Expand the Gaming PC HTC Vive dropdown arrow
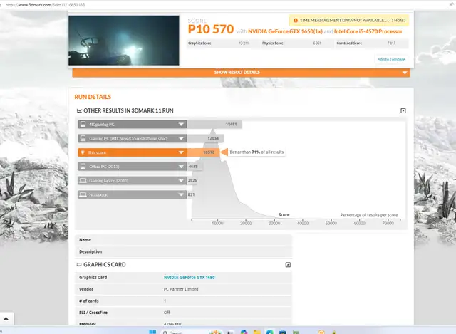Image resolution: width=456 pixels, height=334 pixels. 181,138
